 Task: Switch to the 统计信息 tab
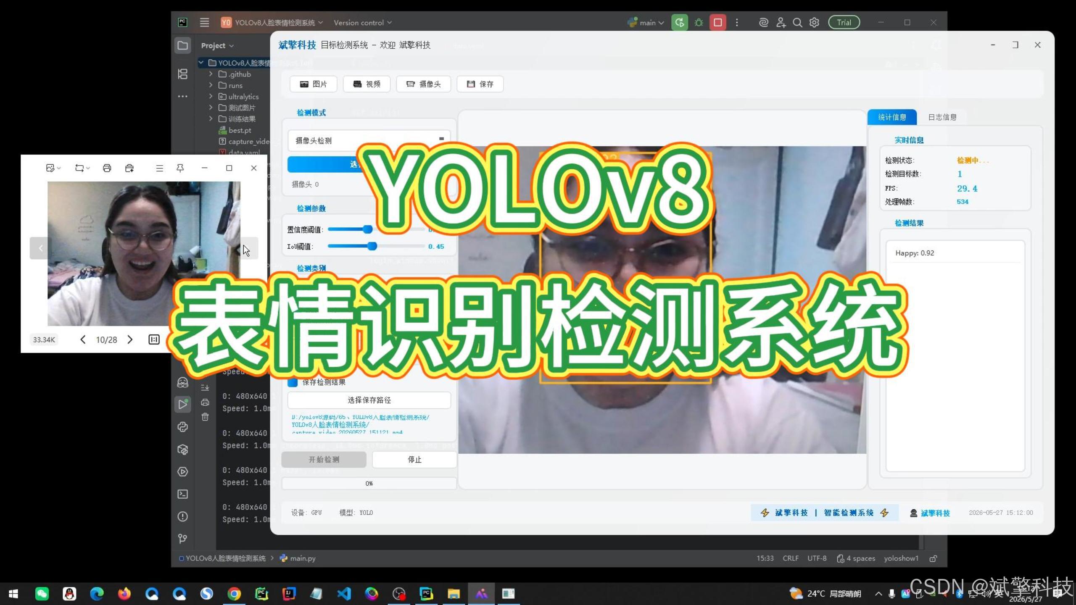(892, 117)
